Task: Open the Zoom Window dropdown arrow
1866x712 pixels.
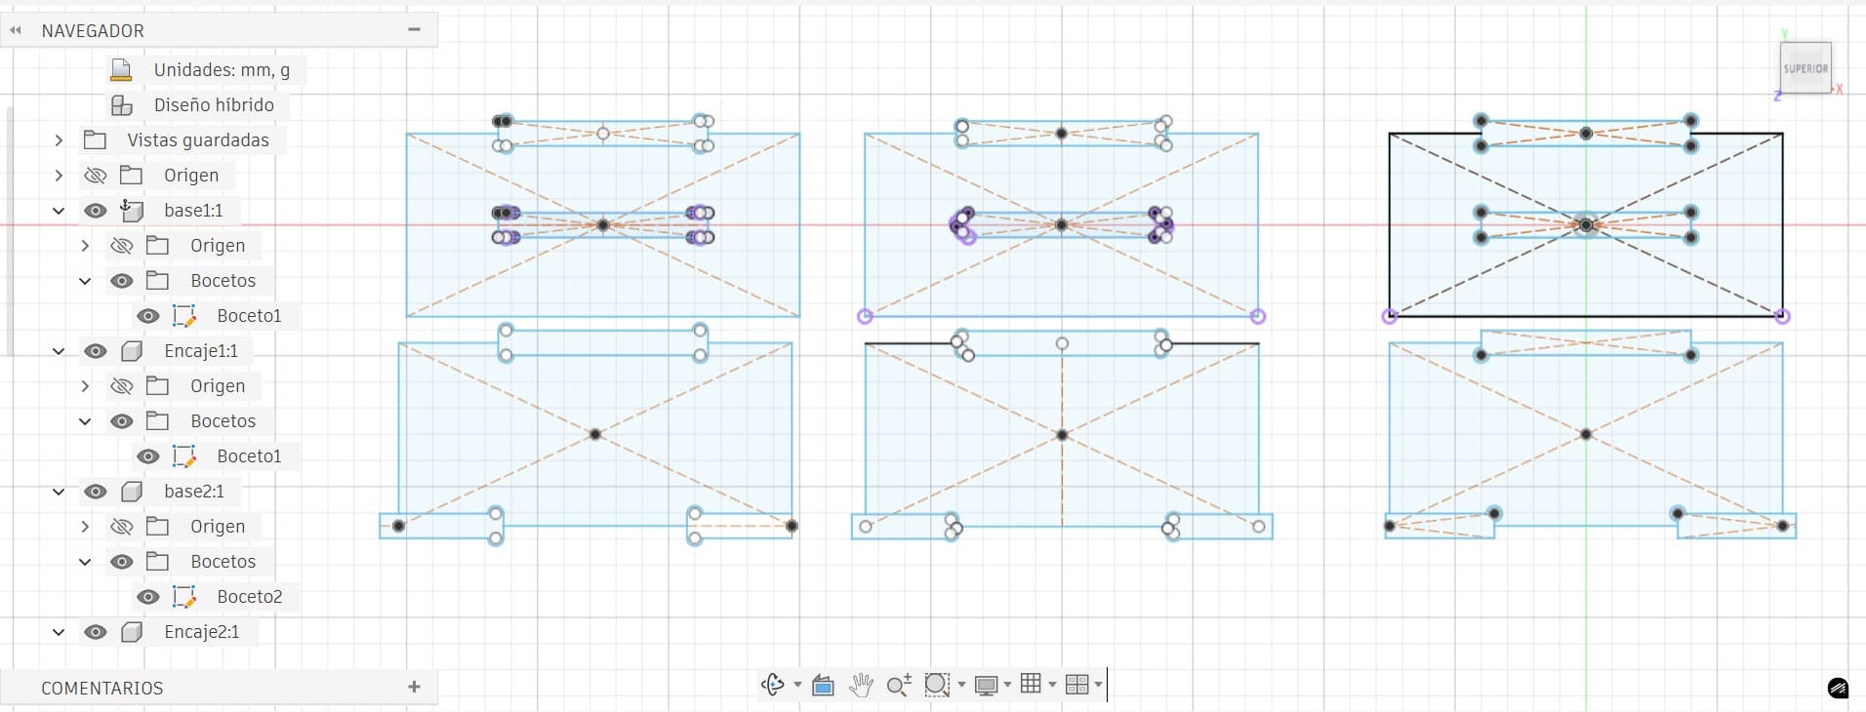Action: 961,685
